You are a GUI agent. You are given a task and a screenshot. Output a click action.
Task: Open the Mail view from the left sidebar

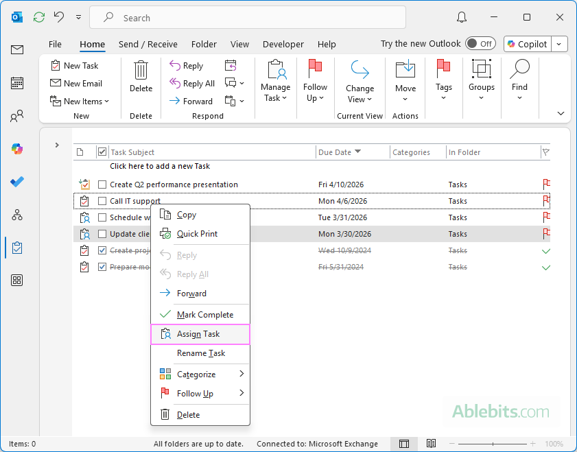(16, 49)
